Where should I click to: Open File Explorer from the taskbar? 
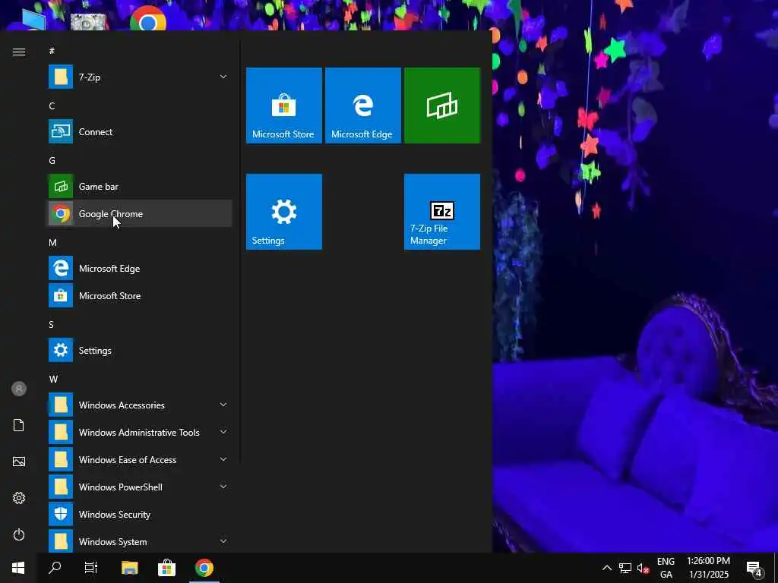click(x=129, y=568)
